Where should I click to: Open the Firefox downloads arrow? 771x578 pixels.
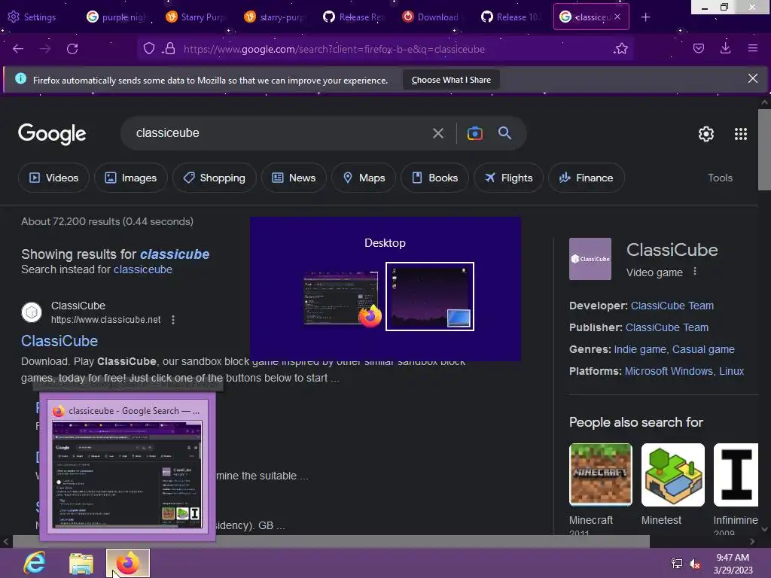tap(725, 47)
